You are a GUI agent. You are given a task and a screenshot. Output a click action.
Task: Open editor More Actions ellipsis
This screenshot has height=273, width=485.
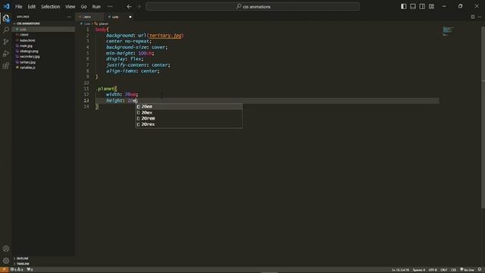point(480,17)
